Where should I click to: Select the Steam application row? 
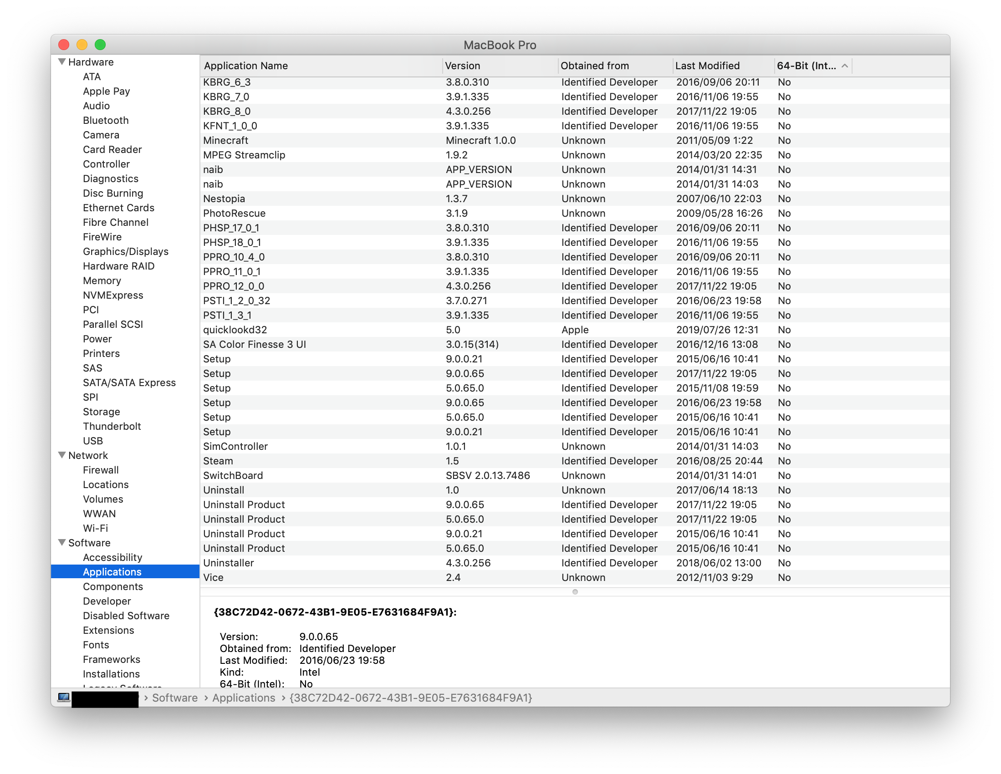pos(218,461)
